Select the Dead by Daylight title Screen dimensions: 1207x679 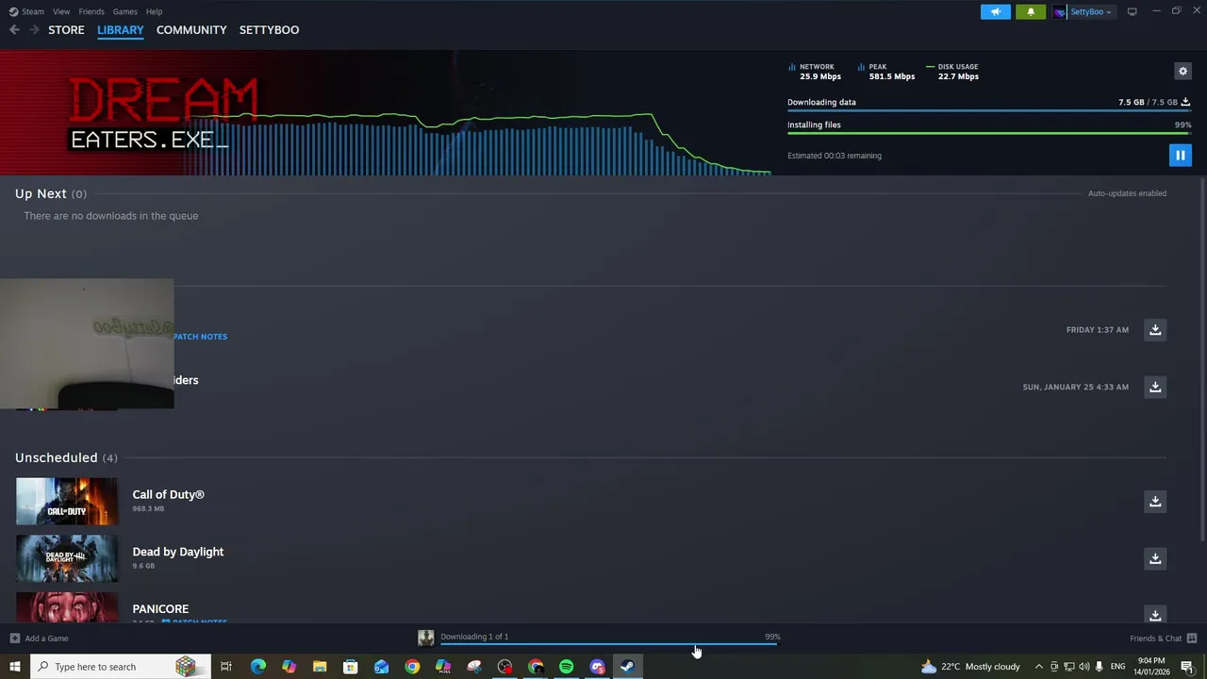[178, 552]
